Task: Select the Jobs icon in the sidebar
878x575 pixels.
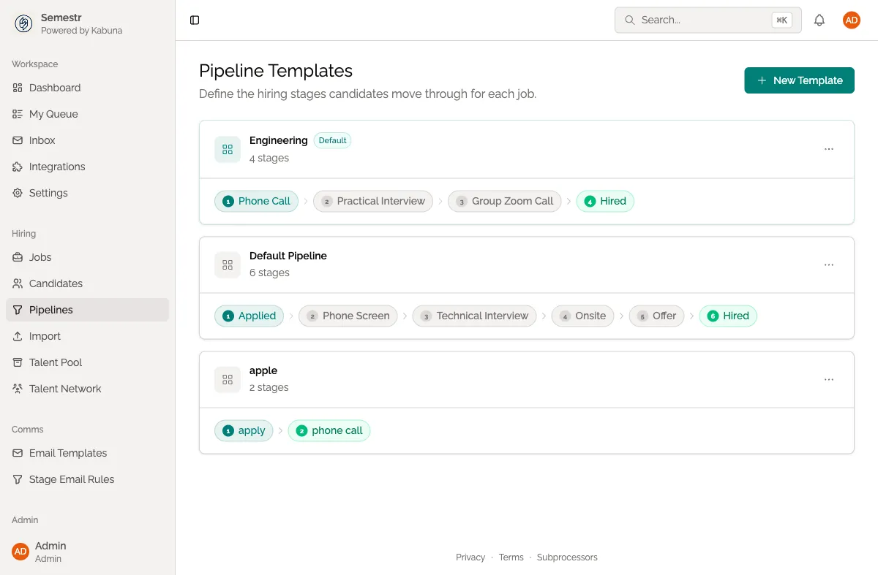Action: [18, 257]
